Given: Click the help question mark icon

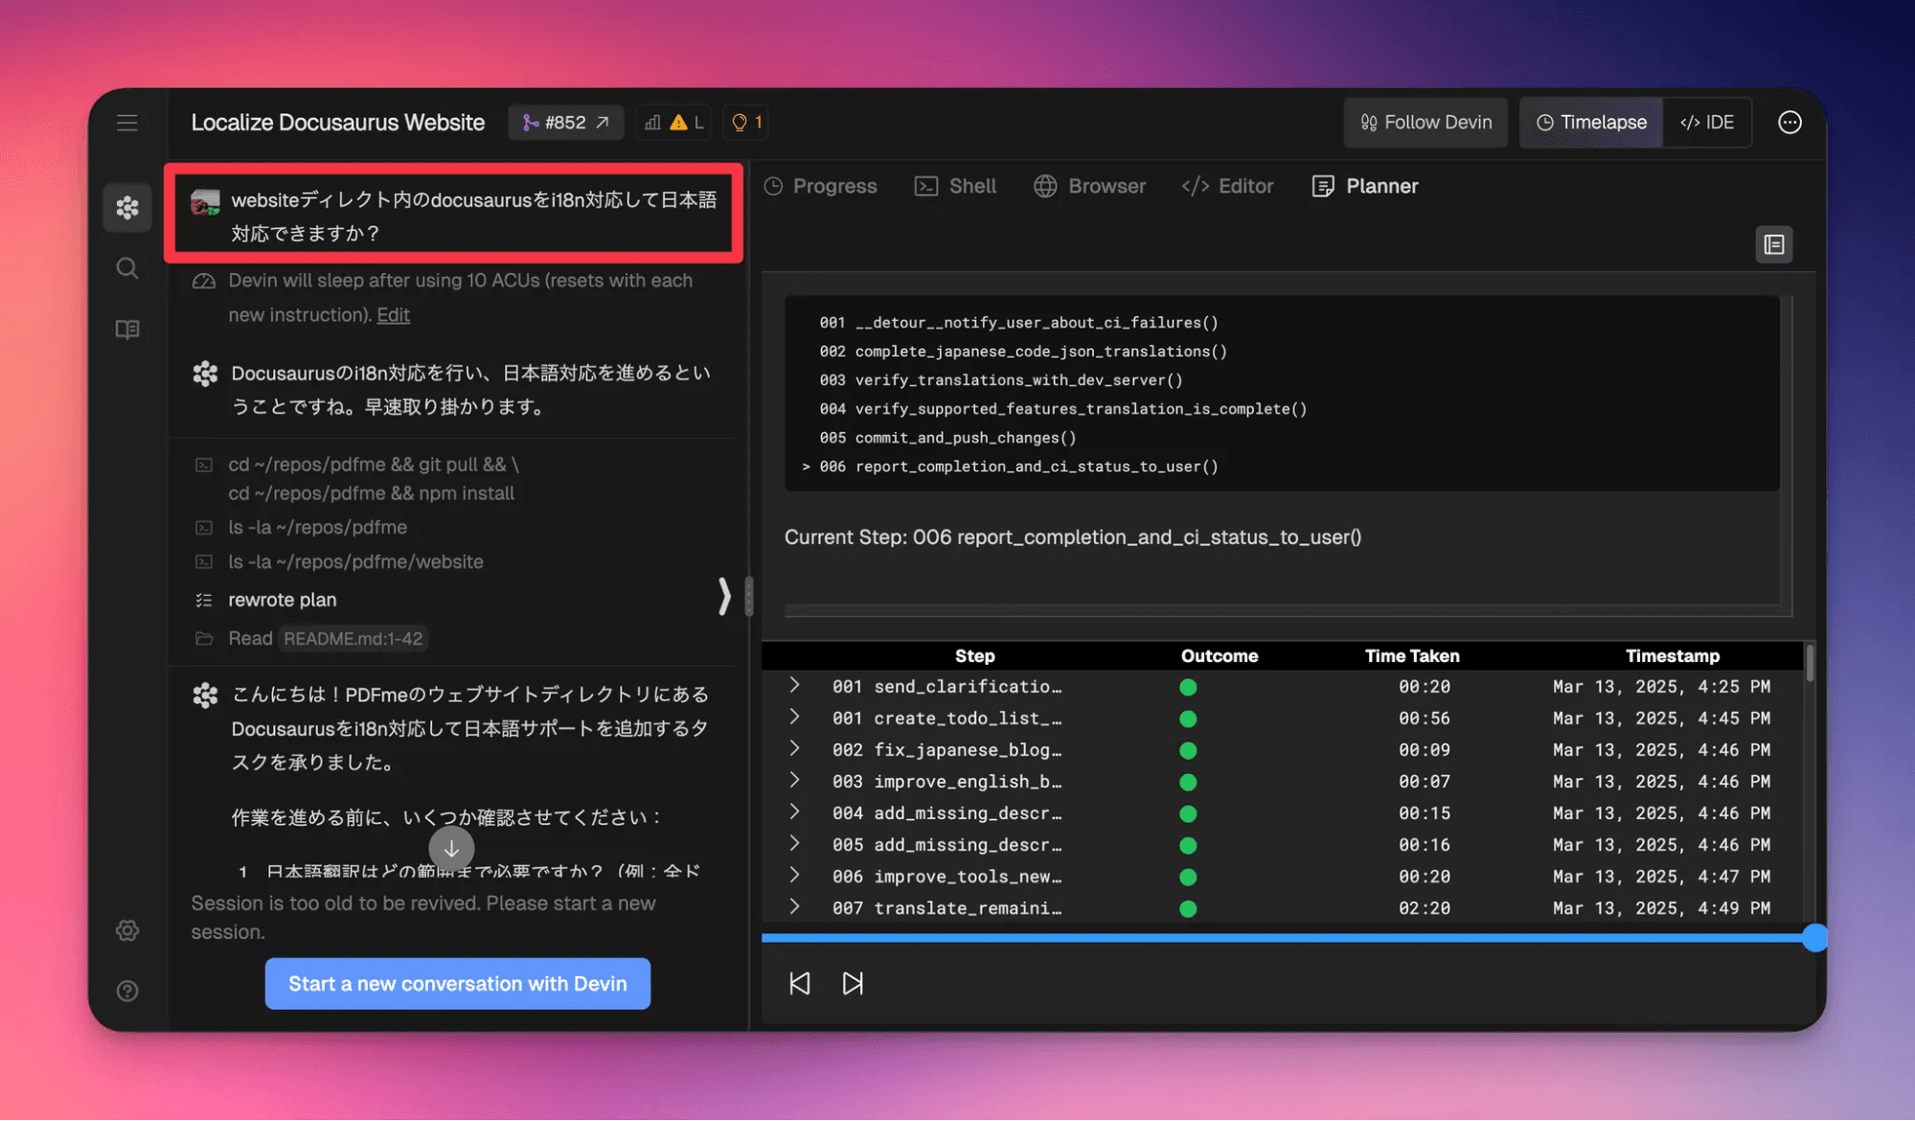Looking at the screenshot, I should pos(126,991).
